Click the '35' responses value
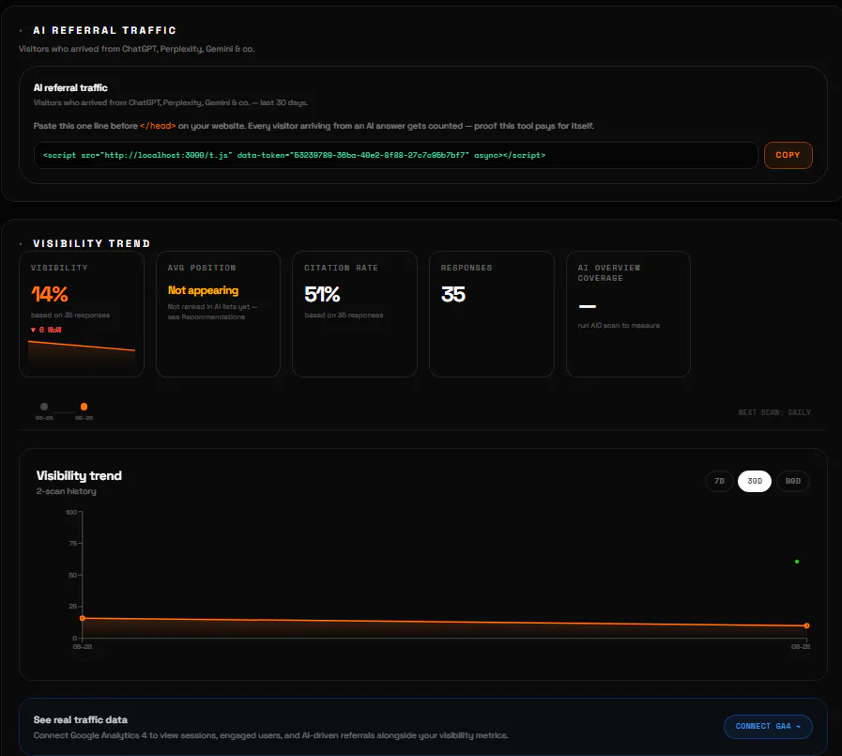This screenshot has height=756, width=842. click(x=453, y=295)
